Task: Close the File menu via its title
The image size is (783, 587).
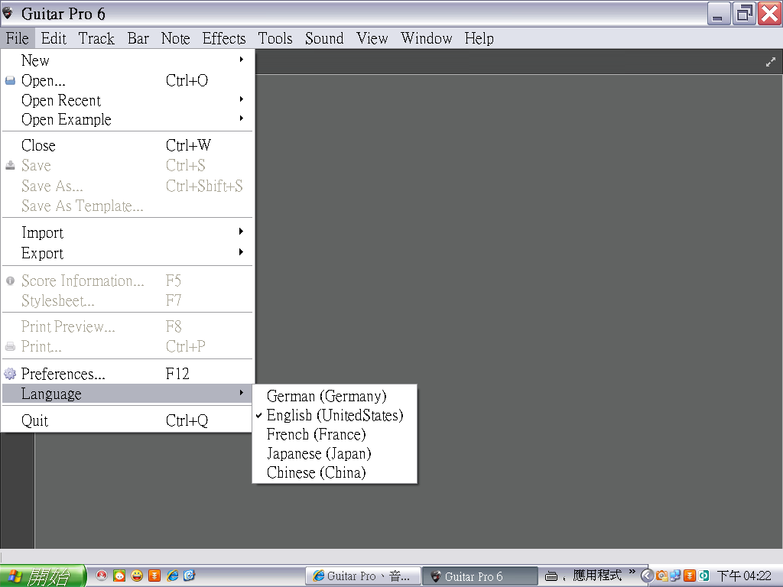Action: [18, 38]
